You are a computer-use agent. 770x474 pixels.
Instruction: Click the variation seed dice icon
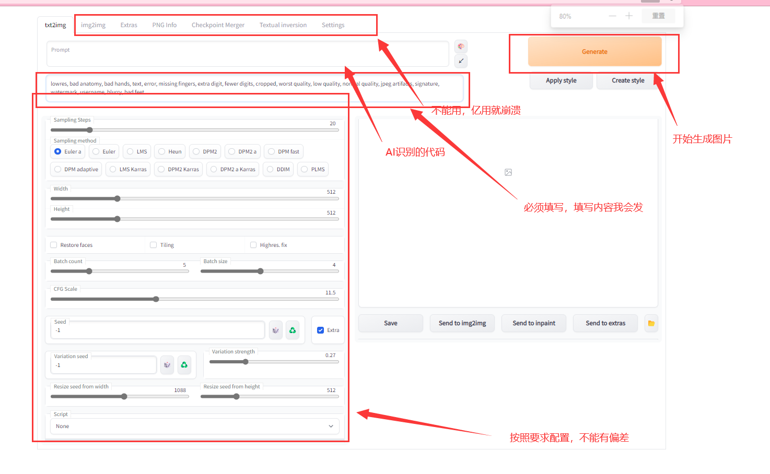coord(167,365)
